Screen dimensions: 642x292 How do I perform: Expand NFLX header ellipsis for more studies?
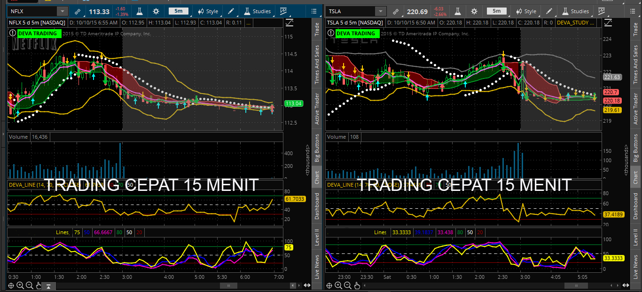click(249, 22)
